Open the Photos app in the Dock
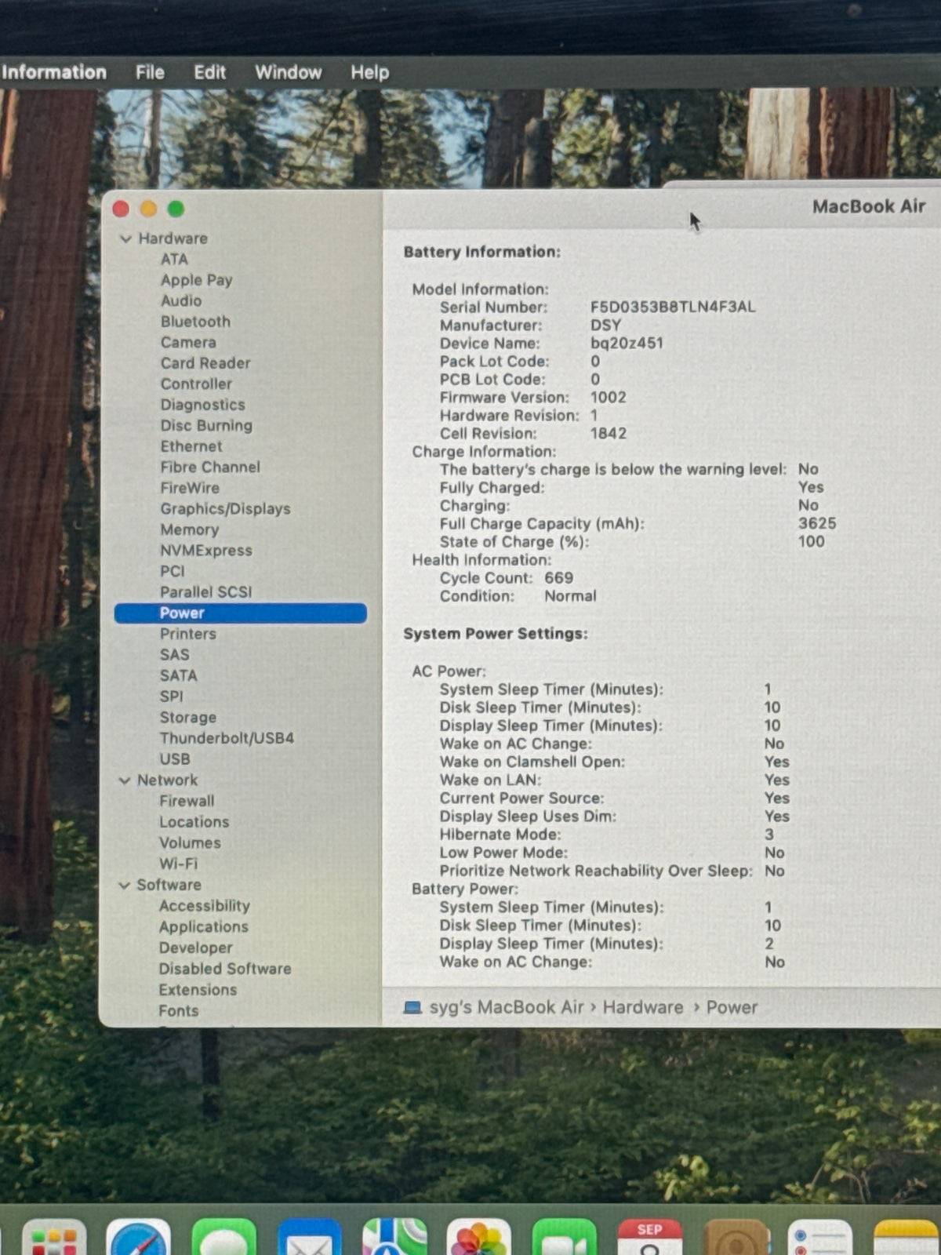941x1255 pixels. pos(479,1238)
